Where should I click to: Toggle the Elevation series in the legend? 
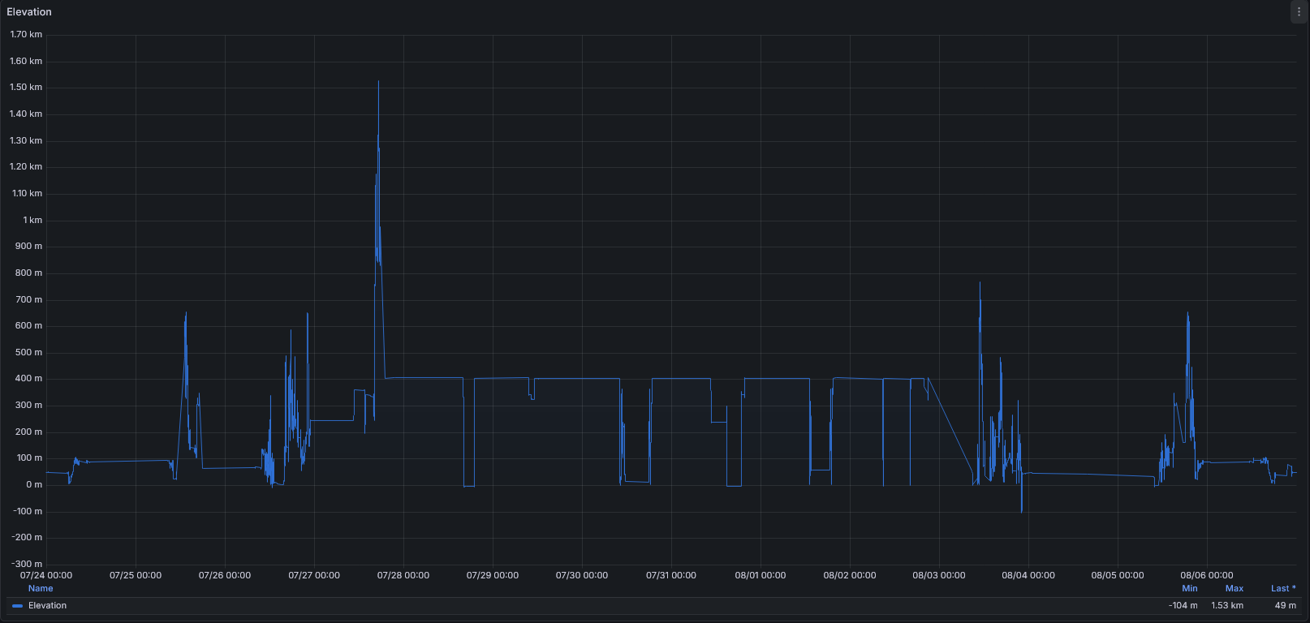[x=48, y=606]
